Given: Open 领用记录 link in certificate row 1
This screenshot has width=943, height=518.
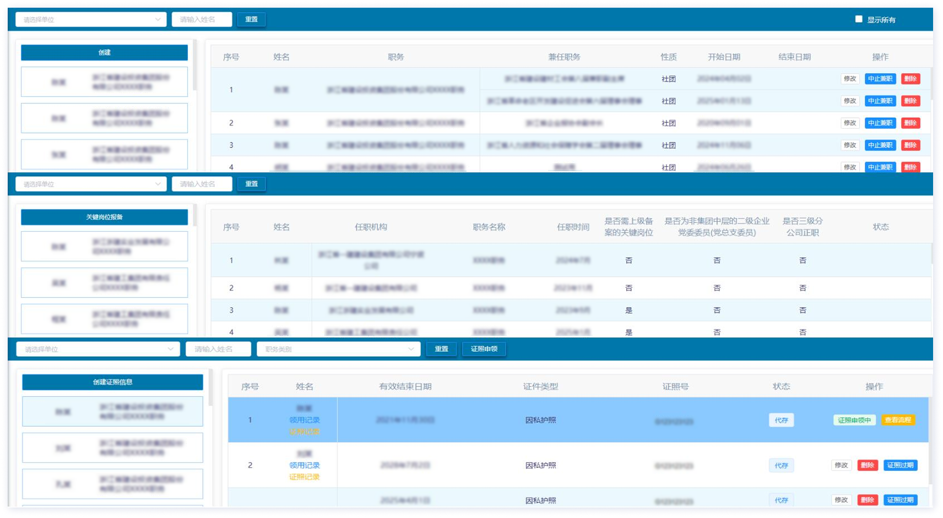Looking at the screenshot, I should pos(304,420).
